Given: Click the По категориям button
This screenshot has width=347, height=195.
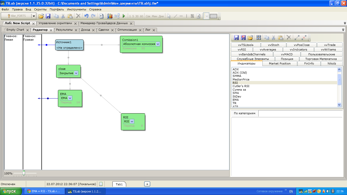Looking at the screenshot, I should pyautogui.click(x=244, y=113).
